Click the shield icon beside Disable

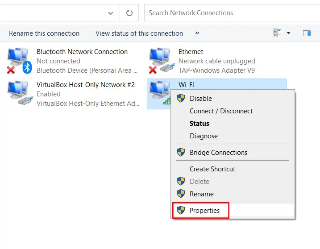tap(181, 98)
